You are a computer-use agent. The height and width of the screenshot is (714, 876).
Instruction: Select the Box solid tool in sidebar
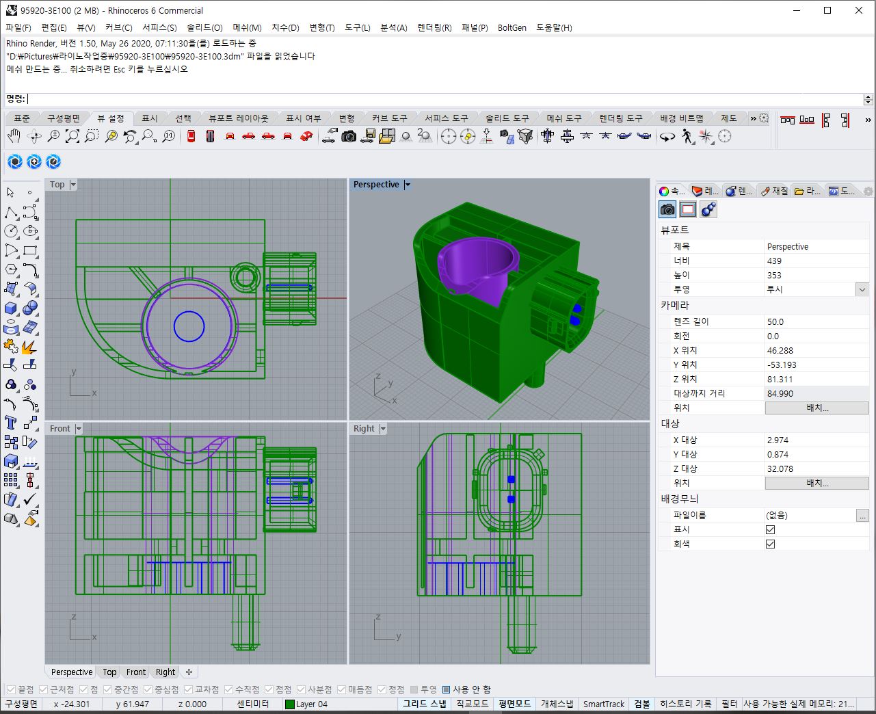[x=11, y=308]
